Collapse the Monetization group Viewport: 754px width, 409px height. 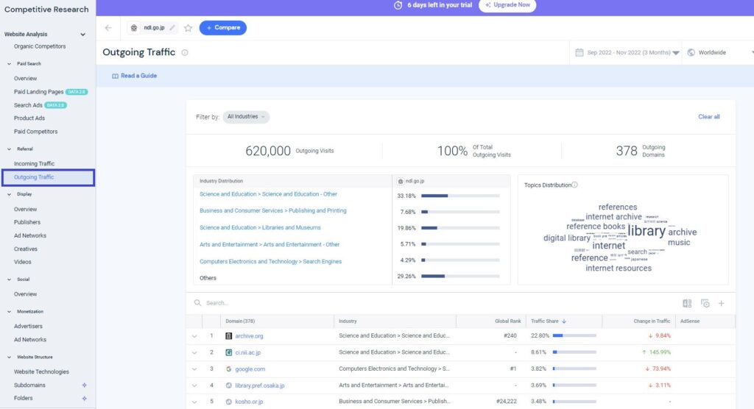click(x=9, y=312)
